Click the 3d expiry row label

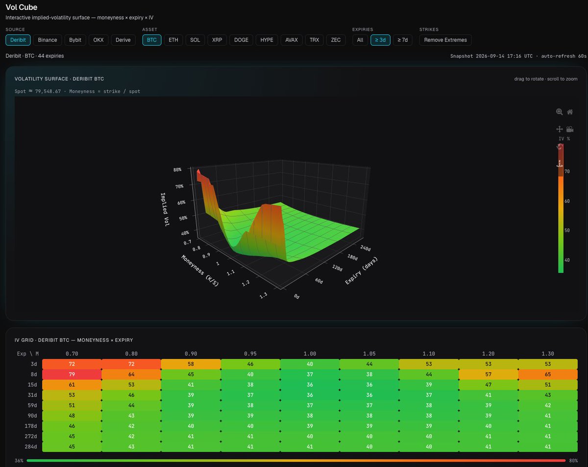tap(34, 364)
